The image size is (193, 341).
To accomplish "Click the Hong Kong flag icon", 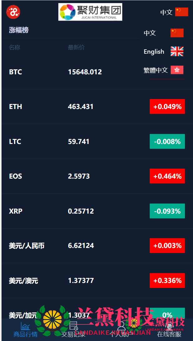I will [177, 70].
